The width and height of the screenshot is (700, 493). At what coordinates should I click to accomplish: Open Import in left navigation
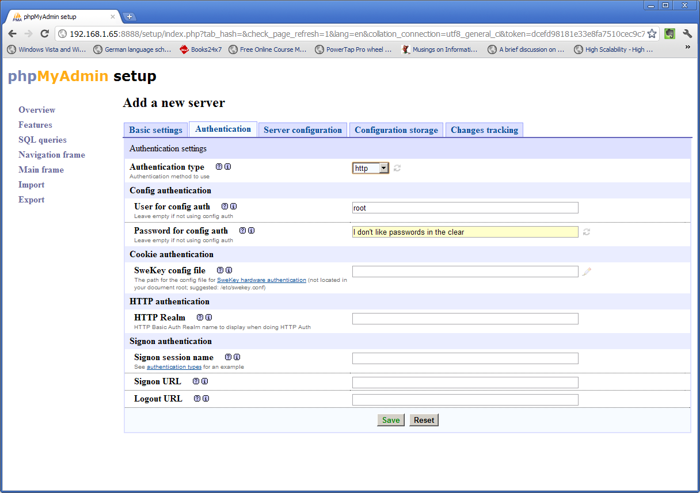31,185
